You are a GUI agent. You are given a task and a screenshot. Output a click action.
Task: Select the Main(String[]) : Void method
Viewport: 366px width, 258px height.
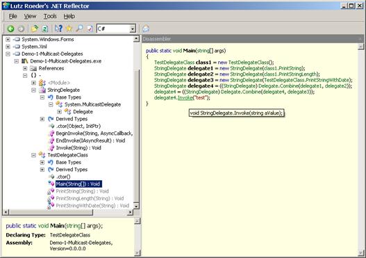point(78,184)
